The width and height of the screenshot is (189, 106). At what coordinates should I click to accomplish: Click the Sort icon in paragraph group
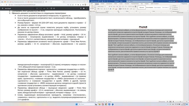click(133, 6)
